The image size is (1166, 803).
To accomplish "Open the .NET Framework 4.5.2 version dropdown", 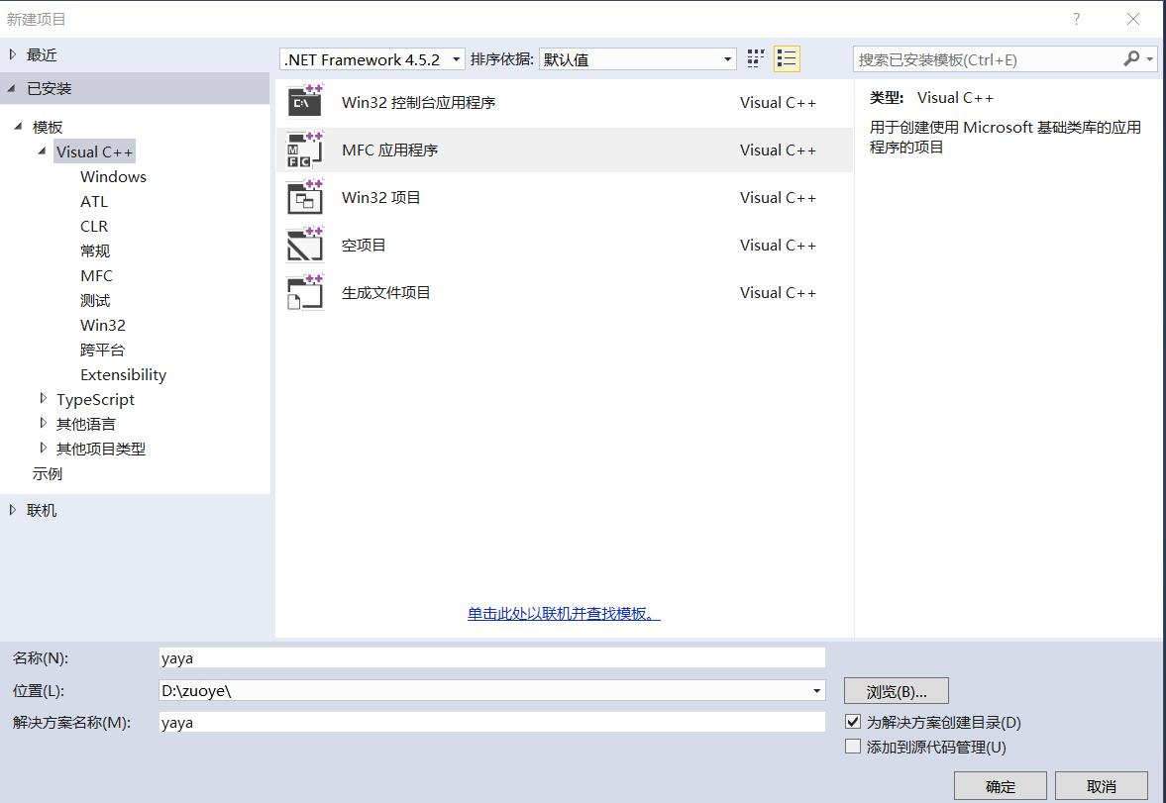I will point(372,59).
